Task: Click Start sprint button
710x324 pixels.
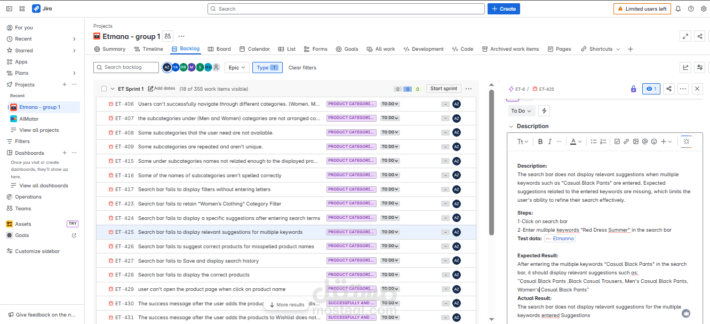Action: [x=444, y=89]
